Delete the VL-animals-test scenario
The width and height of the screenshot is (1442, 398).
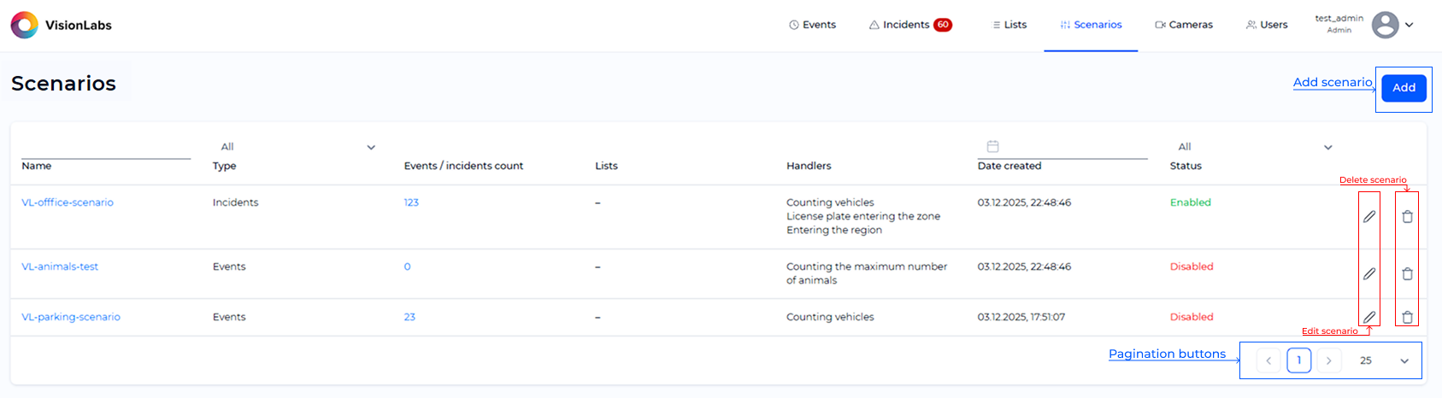tap(1407, 274)
